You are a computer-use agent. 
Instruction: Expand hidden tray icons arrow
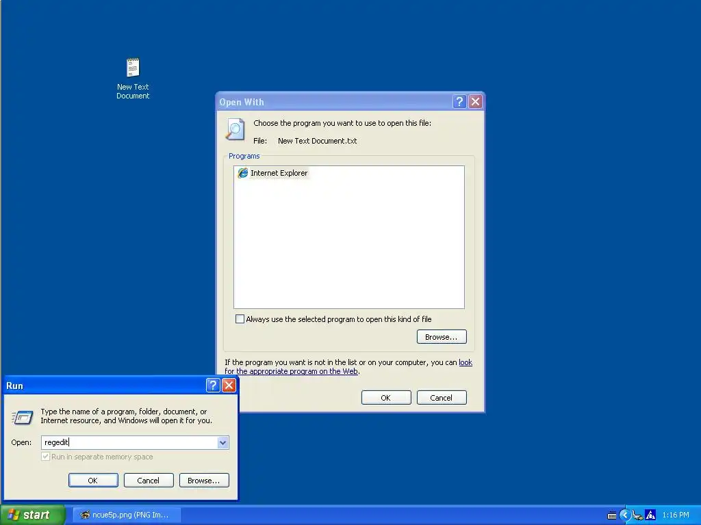(624, 515)
